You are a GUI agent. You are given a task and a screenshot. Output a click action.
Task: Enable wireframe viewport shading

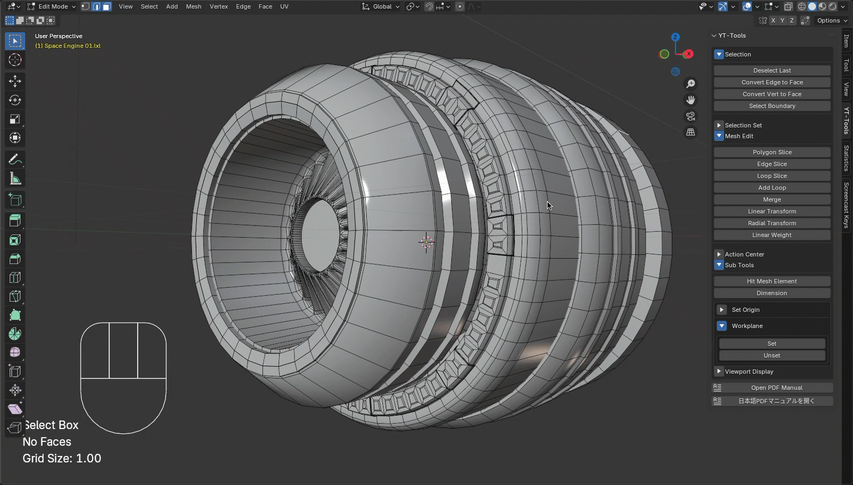click(x=802, y=6)
